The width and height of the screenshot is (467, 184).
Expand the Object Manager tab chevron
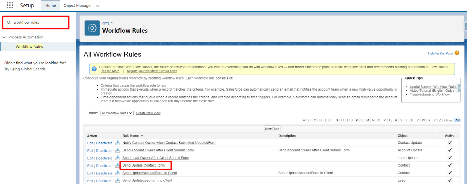click(98, 6)
